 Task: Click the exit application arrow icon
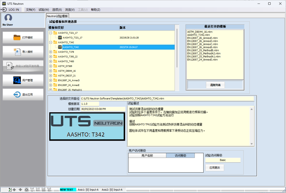(17, 95)
